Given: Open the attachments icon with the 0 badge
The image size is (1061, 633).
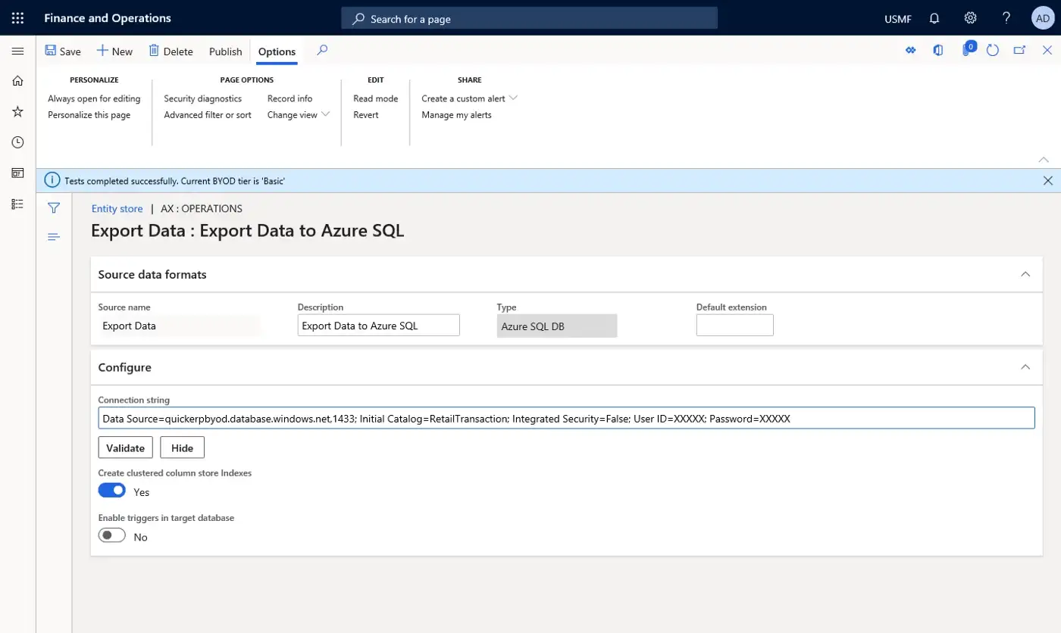Looking at the screenshot, I should click(968, 50).
